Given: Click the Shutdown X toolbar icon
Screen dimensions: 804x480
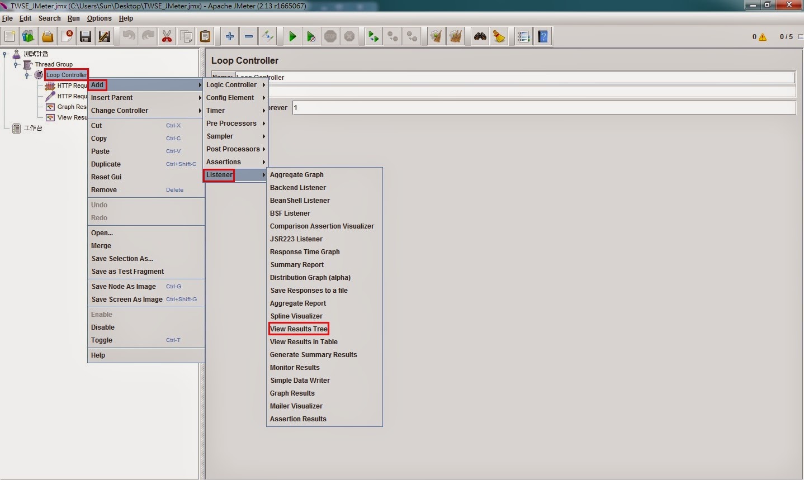Looking at the screenshot, I should tap(349, 36).
